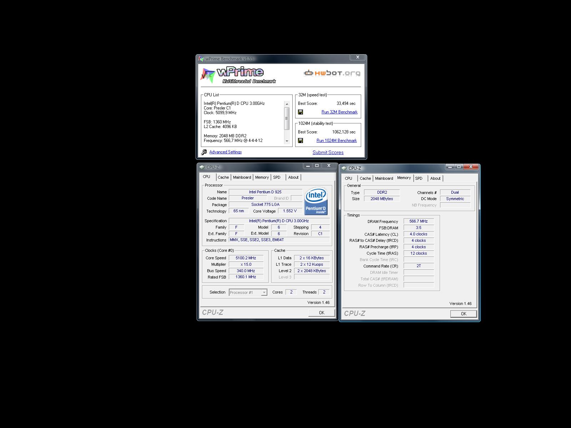Viewport: 571px width, 428px height.
Task: Click the Cycle Time value 12 clocks
Action: [419, 253]
